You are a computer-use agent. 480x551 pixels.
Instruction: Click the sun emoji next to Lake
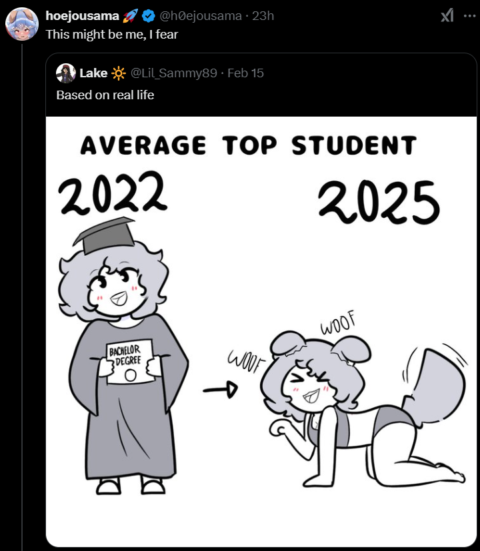pos(119,73)
